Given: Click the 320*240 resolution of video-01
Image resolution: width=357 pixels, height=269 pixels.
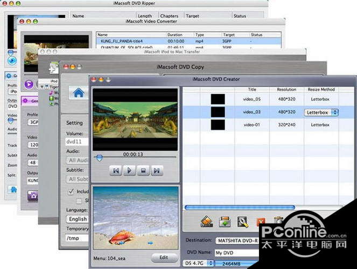Looking at the screenshot, I should tap(286, 125).
